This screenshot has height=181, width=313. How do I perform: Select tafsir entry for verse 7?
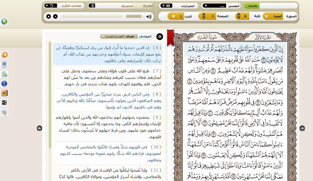click(x=107, y=77)
